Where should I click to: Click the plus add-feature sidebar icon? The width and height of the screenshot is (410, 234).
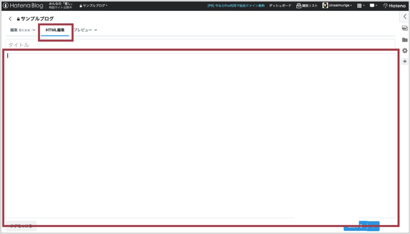tap(405, 62)
